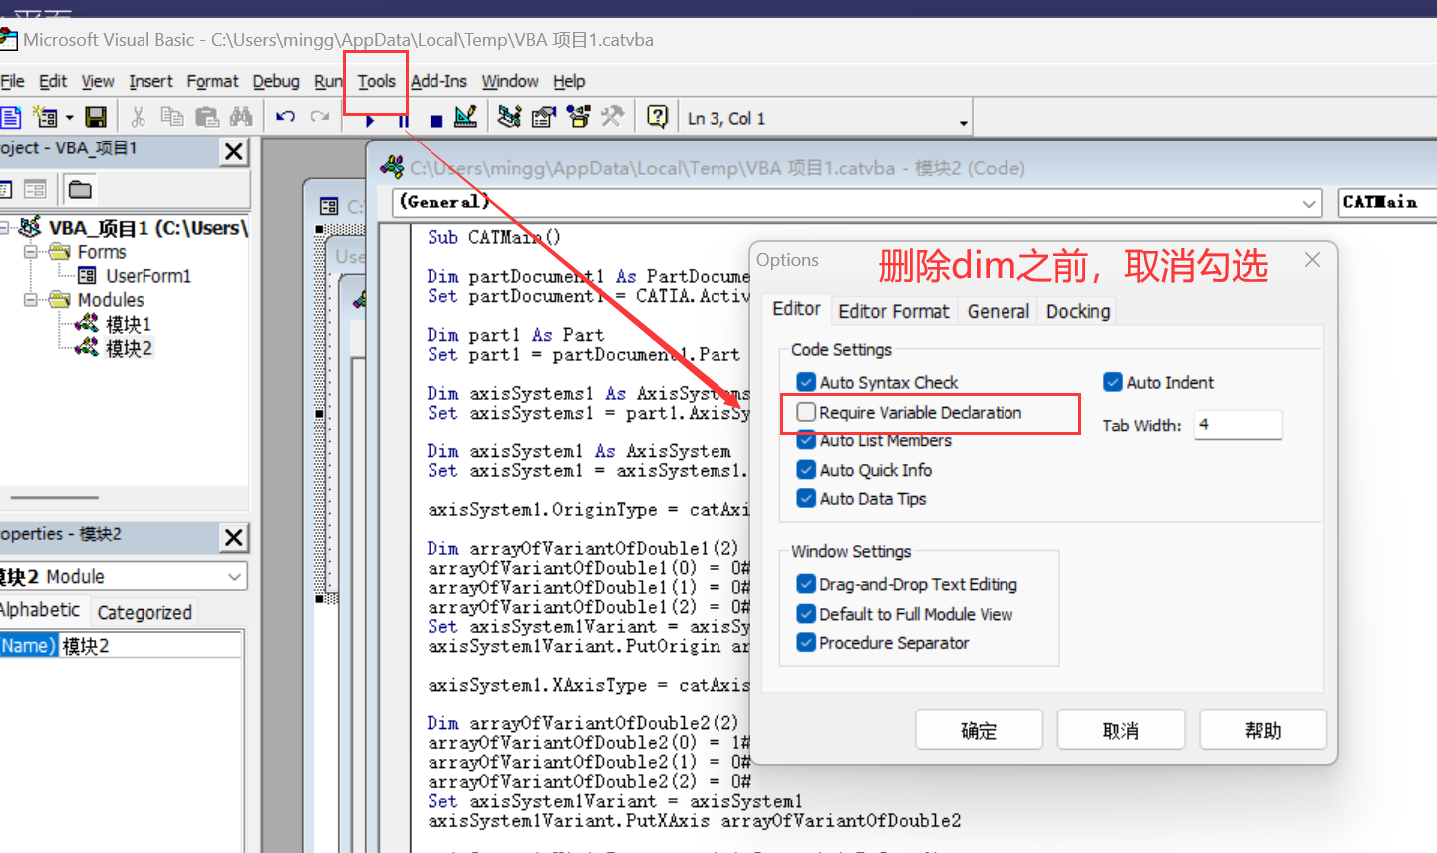Screen dimensions: 1437x853
Task: Open Find with the binoculars icon
Action: point(241,117)
